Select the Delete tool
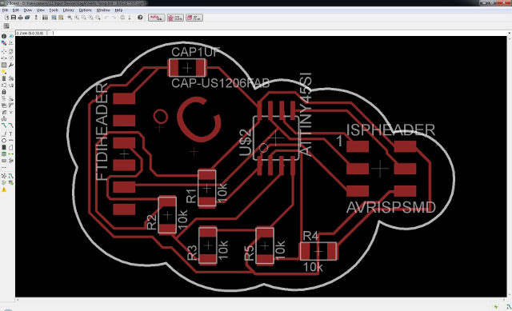The image size is (512, 311). 4,78
